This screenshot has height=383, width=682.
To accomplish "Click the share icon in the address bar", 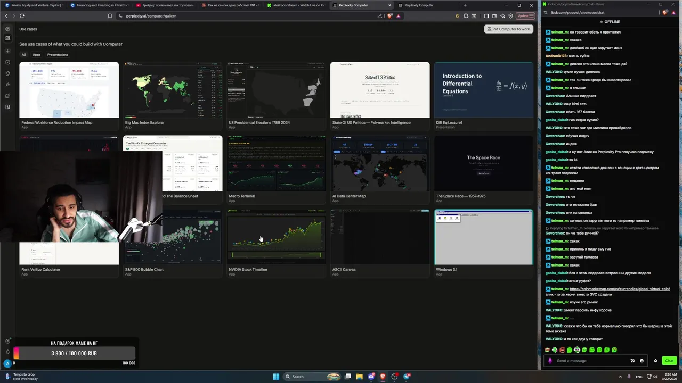I will click(379, 16).
